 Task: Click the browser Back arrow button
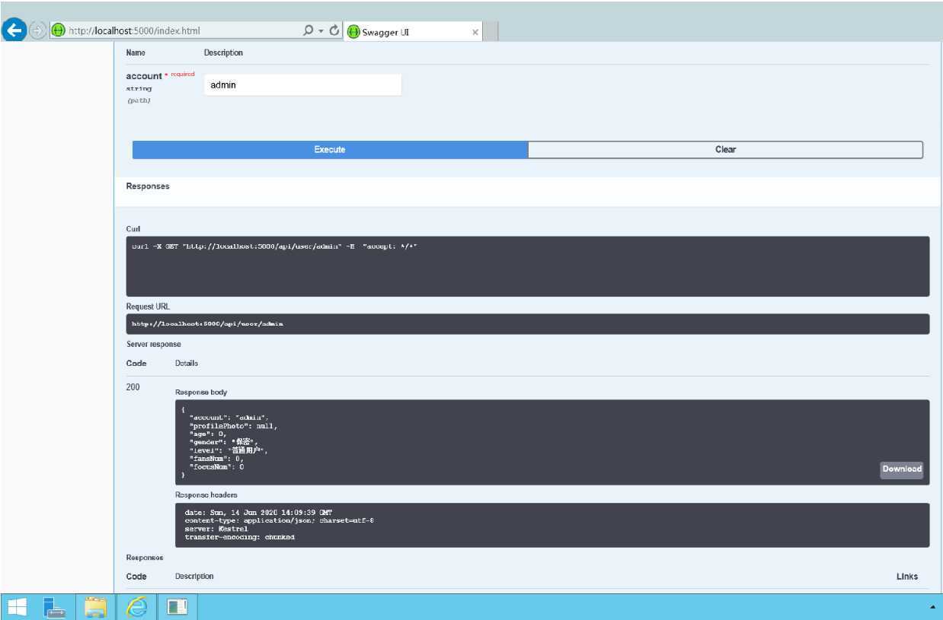point(14,30)
